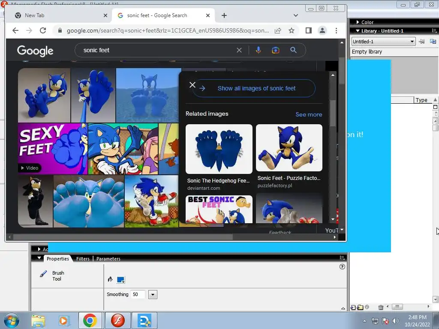Toggle Library sort order button

435,100
